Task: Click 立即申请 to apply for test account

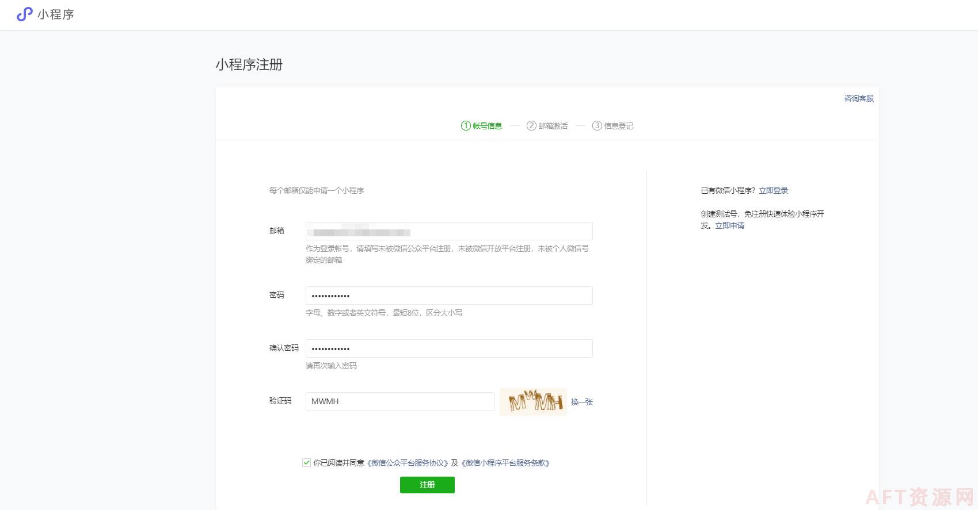Action: pyautogui.click(x=729, y=225)
